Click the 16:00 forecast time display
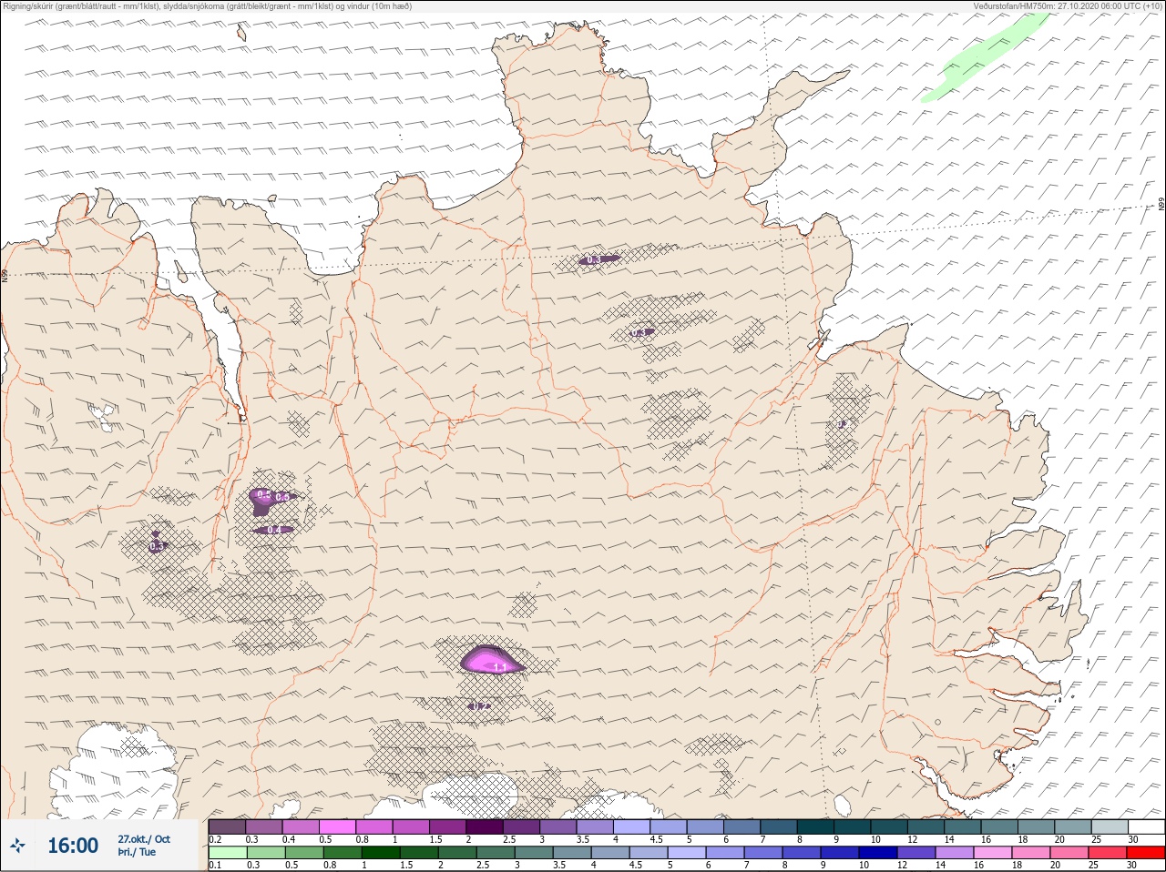The height and width of the screenshot is (872, 1166). click(73, 846)
